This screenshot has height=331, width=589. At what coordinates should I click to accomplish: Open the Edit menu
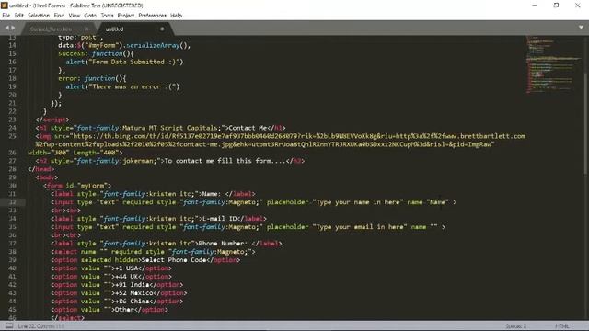point(18,16)
